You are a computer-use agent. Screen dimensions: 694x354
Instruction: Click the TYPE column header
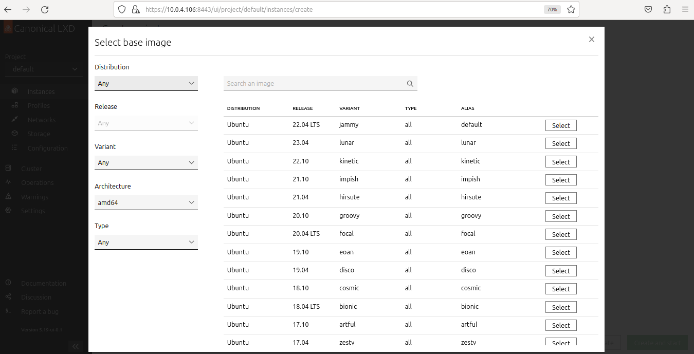click(x=411, y=108)
